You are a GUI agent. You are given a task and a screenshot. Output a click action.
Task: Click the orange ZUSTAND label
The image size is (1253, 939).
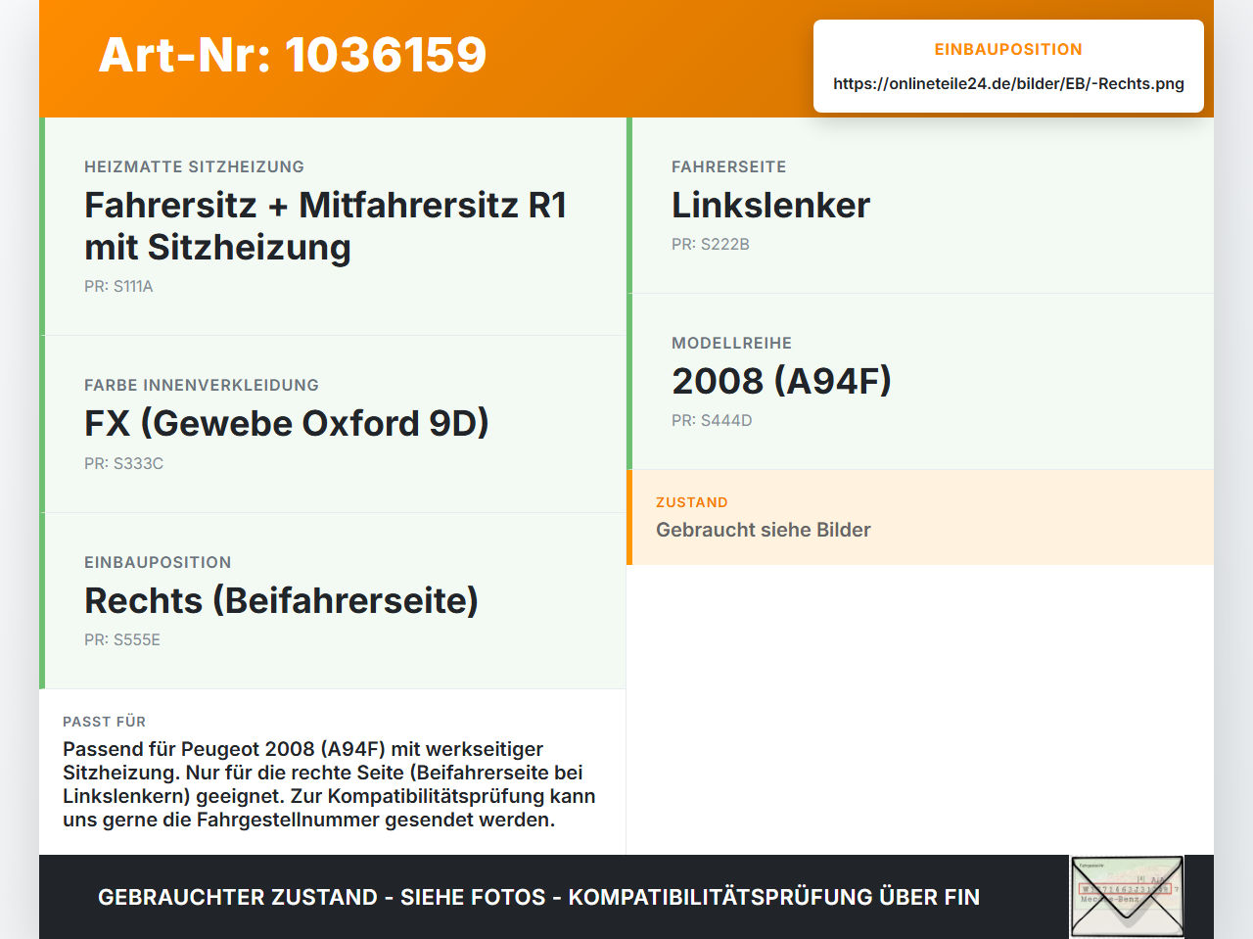point(692,502)
